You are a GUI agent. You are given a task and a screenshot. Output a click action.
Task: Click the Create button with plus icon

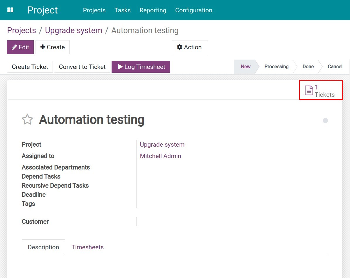[52, 47]
